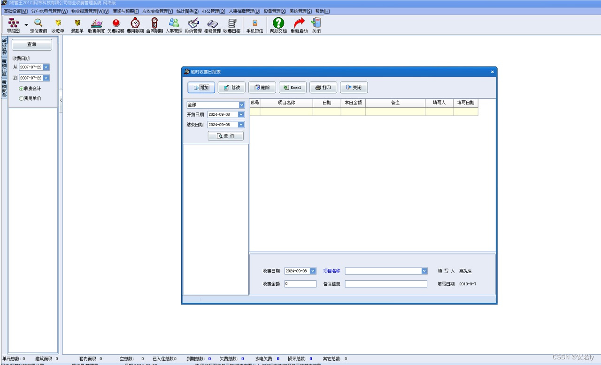The height and width of the screenshot is (365, 601).
Task: Open 费用到期 alarm clock icon
Action: (135, 25)
